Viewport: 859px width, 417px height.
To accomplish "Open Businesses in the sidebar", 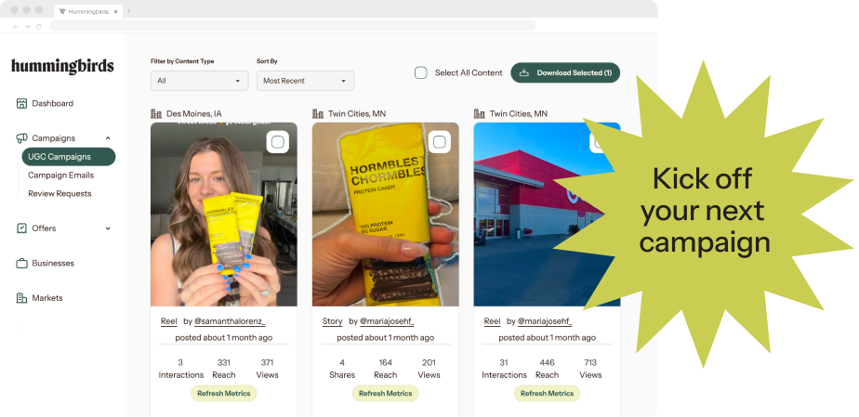I will pos(53,263).
